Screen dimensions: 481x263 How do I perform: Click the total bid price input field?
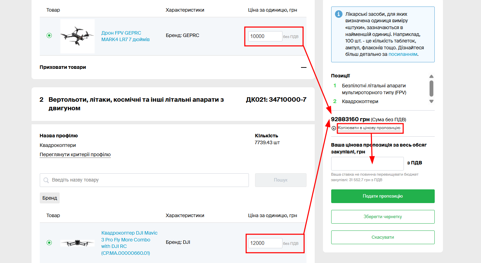click(x=367, y=164)
